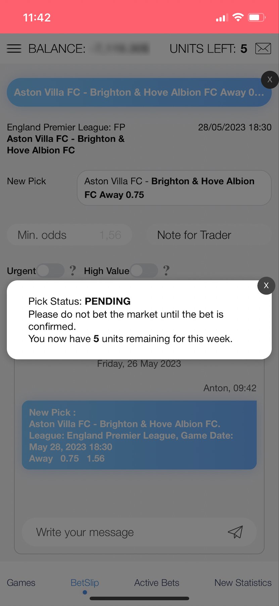Switch to the Games tab
This screenshot has width=279, height=606.
[x=21, y=583]
